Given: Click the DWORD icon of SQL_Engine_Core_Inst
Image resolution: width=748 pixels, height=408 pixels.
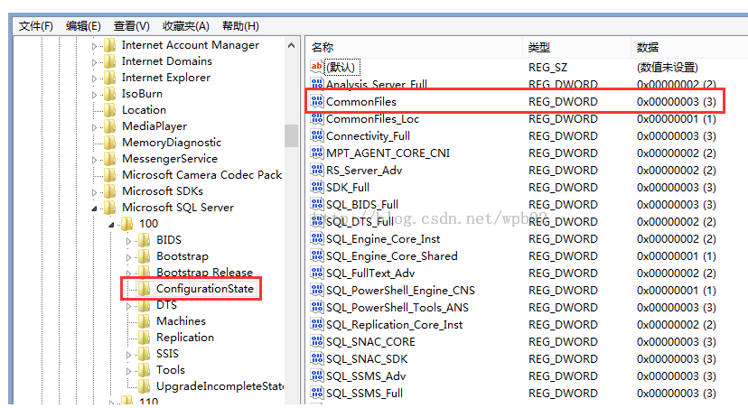Looking at the screenshot, I should [317, 237].
